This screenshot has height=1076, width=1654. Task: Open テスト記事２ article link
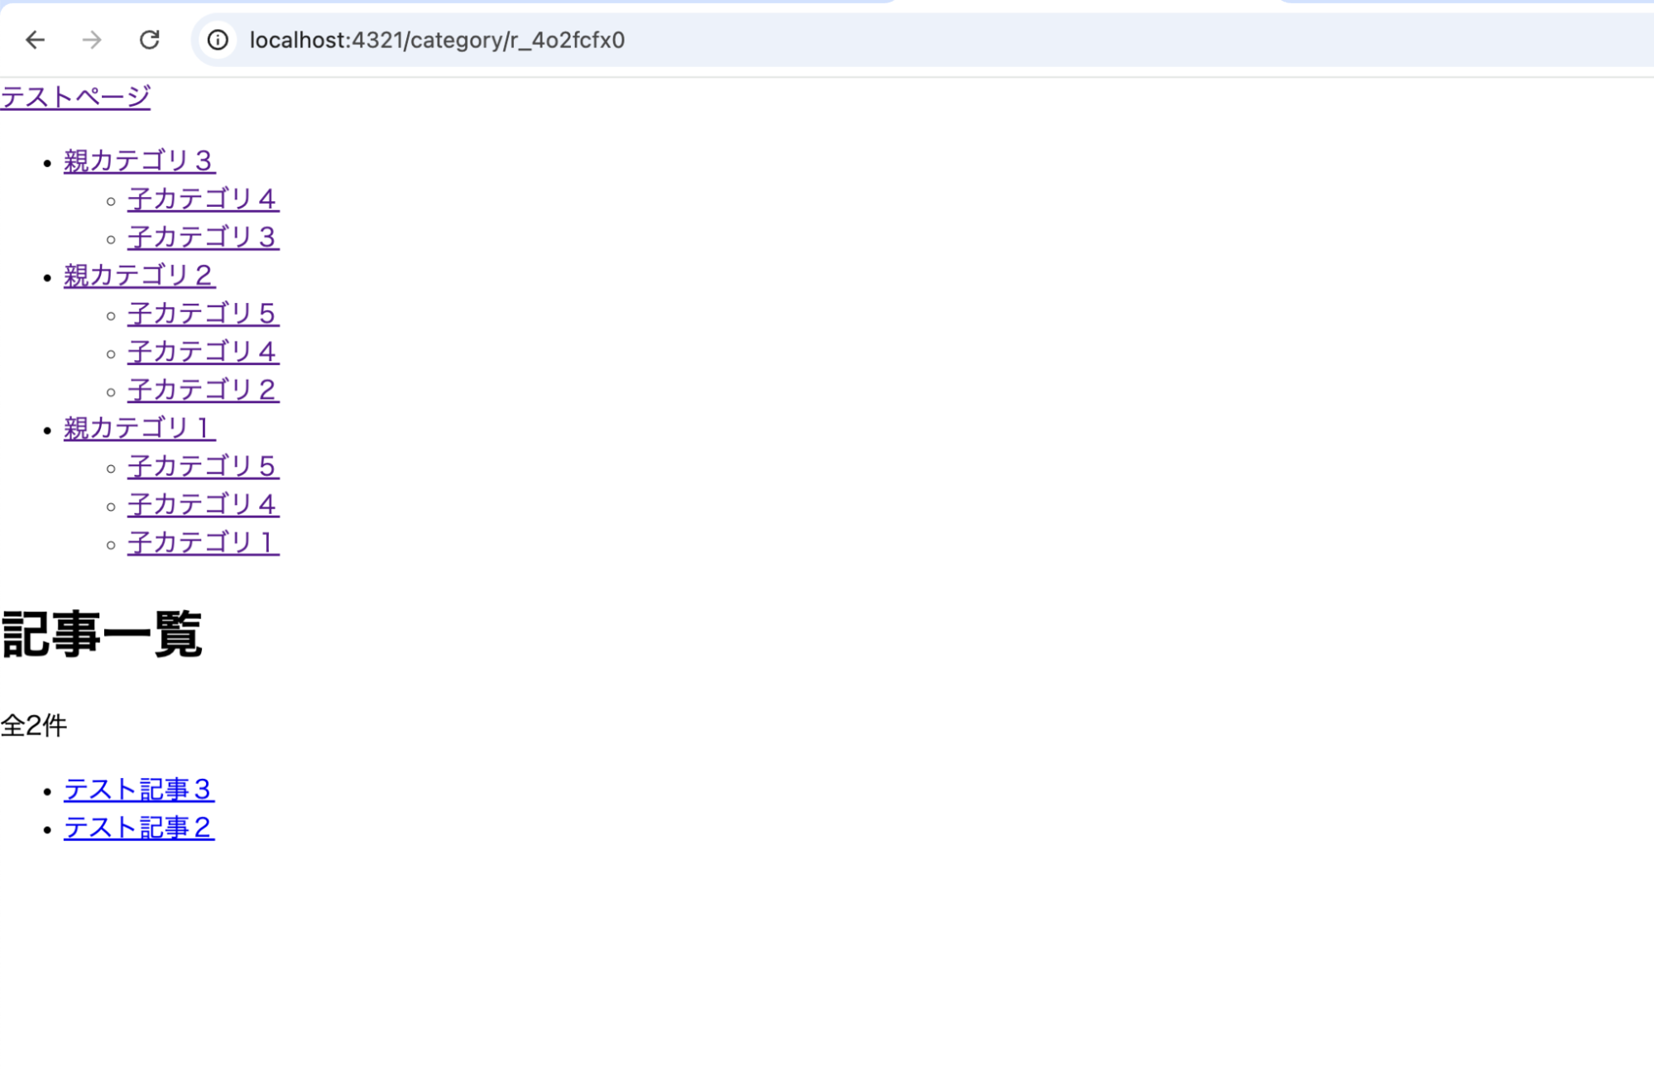(x=139, y=827)
